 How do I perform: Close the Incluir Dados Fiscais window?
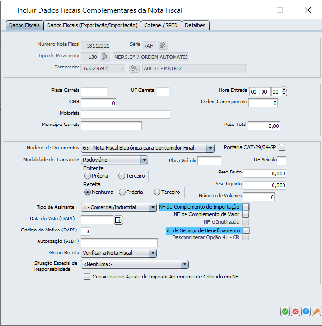308,10
